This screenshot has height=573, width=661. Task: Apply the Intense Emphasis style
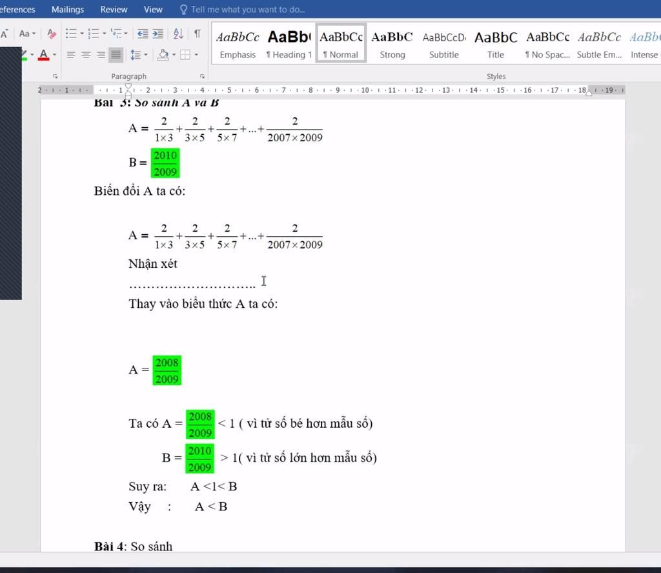pos(645,43)
